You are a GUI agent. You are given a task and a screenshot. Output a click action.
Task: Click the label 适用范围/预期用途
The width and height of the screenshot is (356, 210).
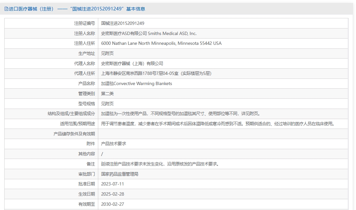pos(77,124)
